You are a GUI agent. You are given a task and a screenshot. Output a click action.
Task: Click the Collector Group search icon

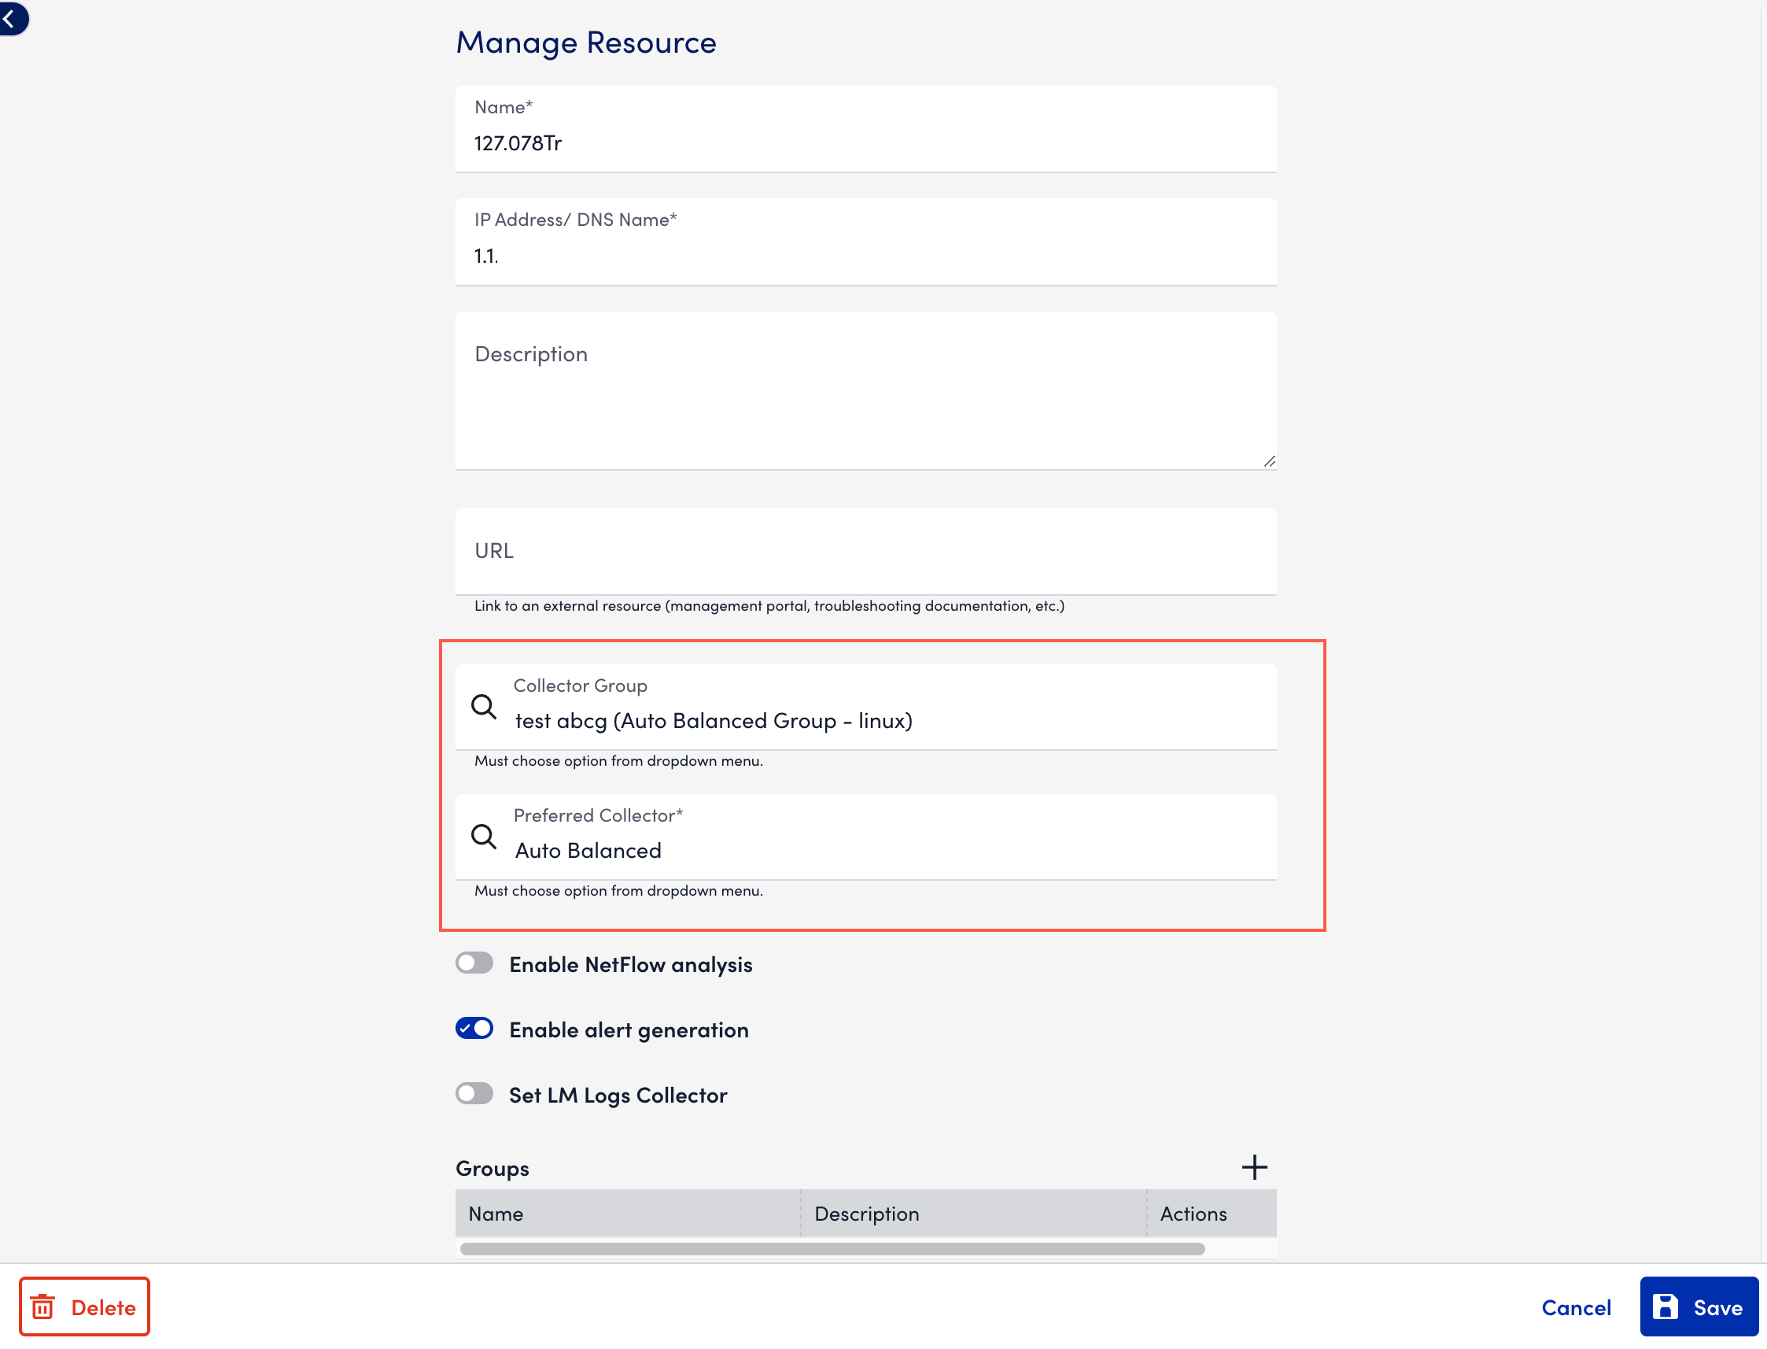tap(483, 707)
